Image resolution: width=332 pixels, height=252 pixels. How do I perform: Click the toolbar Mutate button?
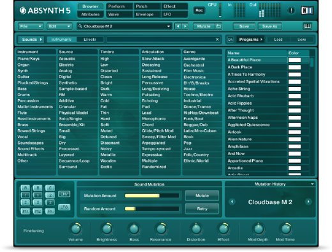(204, 26)
